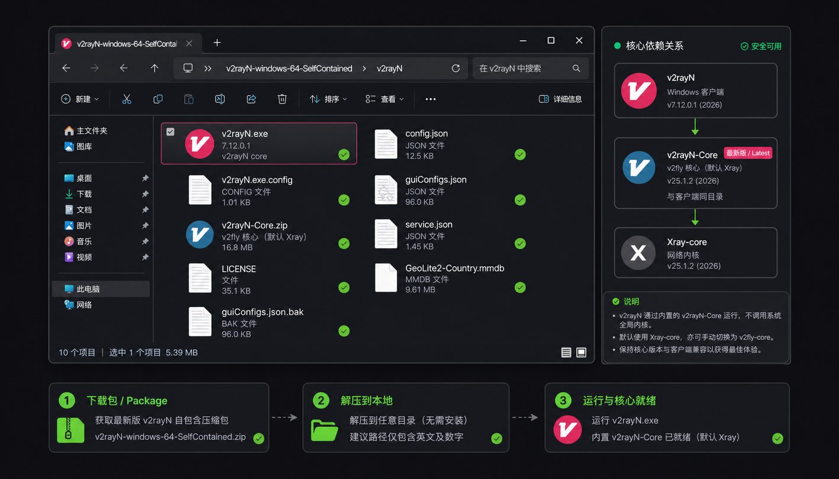This screenshot has height=479, width=839.
Task: Click v2rayN-windows-64-SelfContained breadcrumb
Action: point(289,69)
